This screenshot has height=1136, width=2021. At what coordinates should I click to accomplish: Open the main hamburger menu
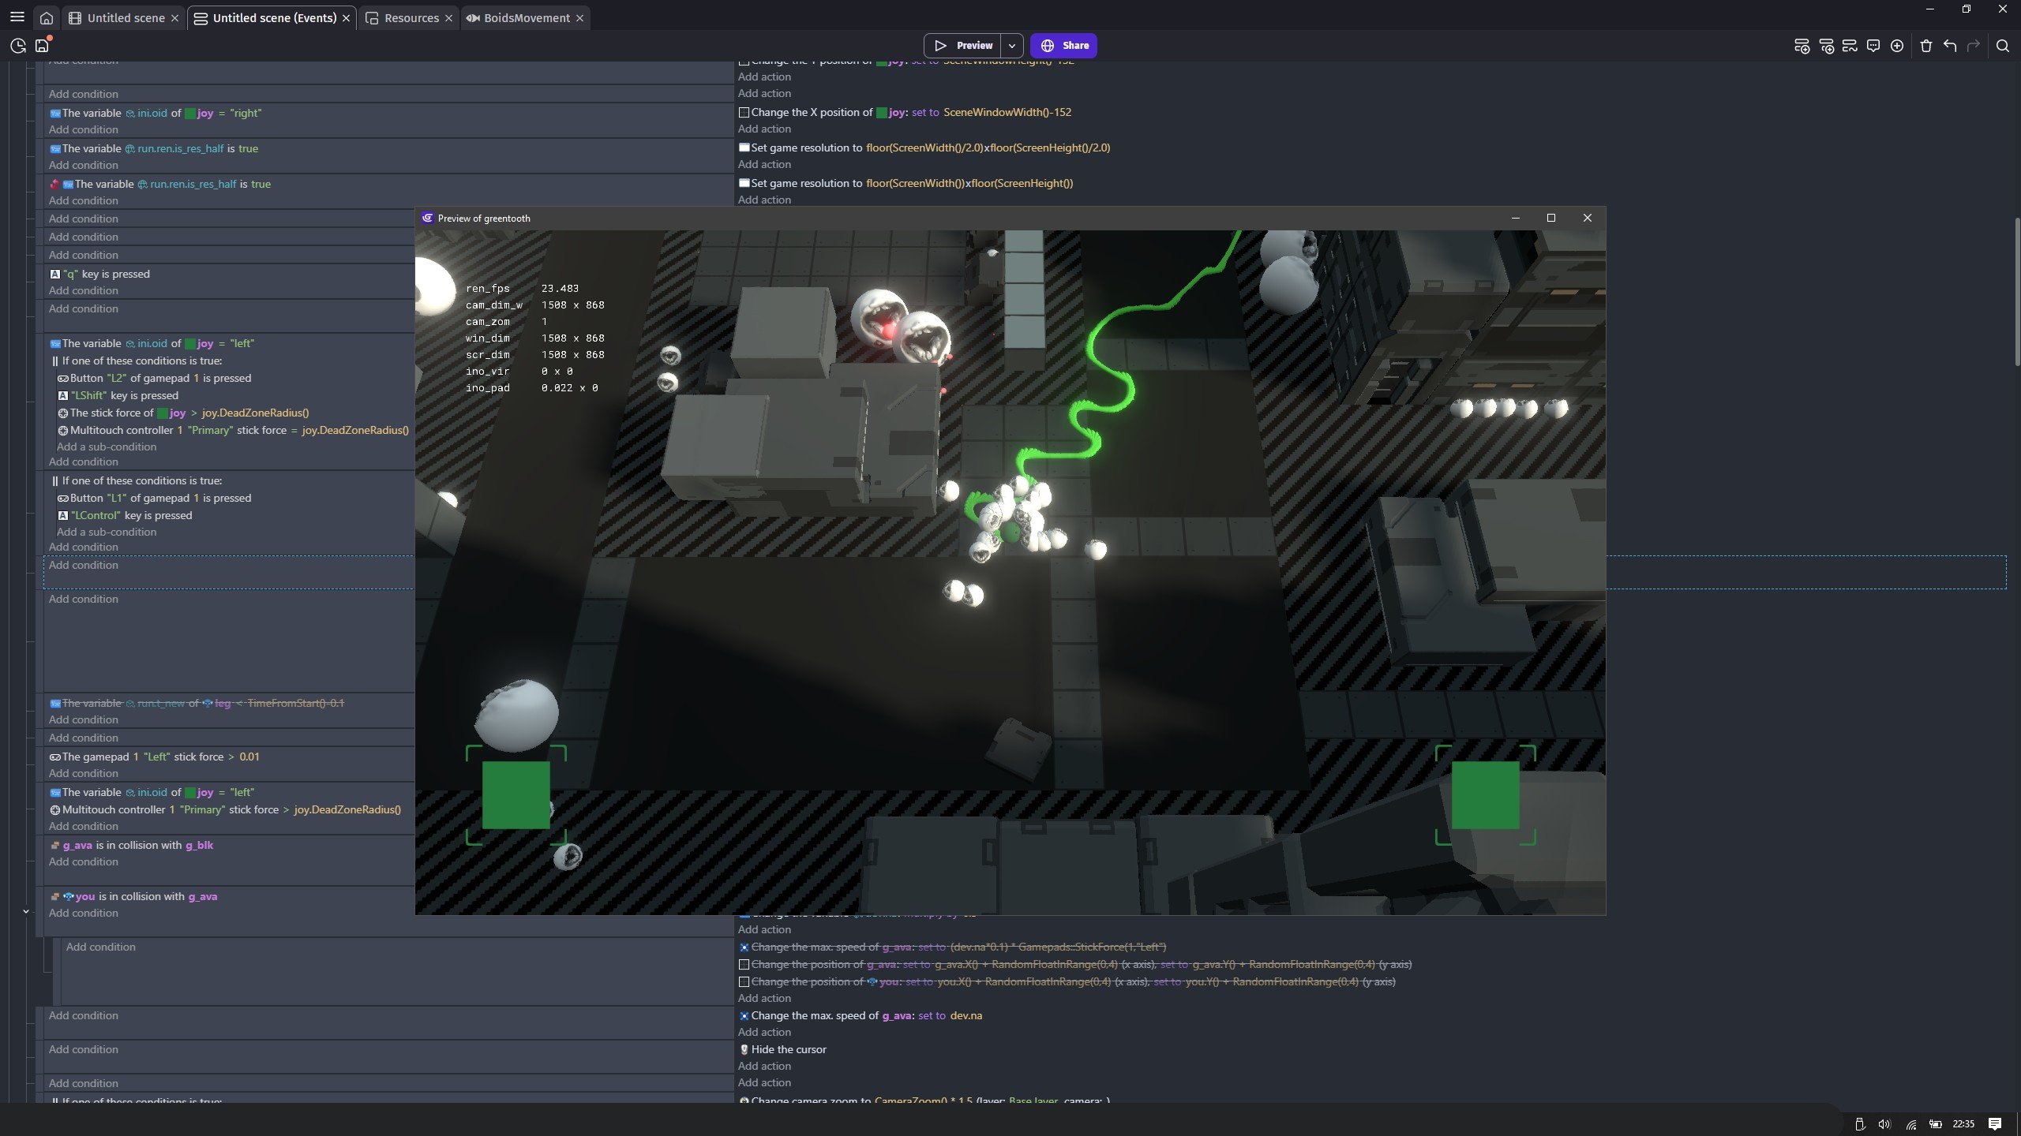point(17,17)
